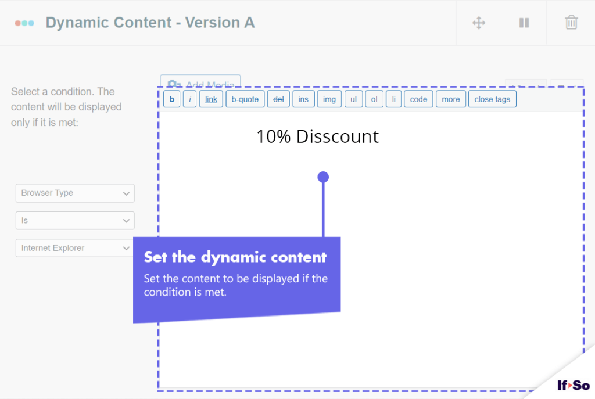Screen dimensions: 595x399
Task: Delete Version A with the trash icon
Action: click(x=571, y=23)
